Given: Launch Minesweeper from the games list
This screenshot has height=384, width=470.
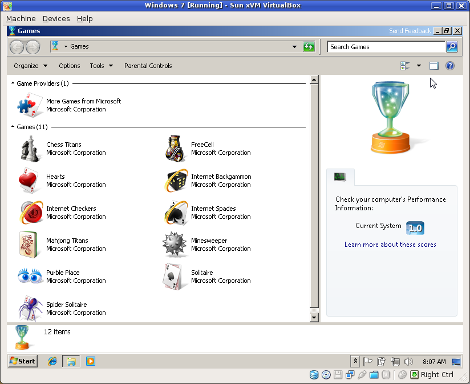Looking at the screenshot, I should click(x=174, y=245).
